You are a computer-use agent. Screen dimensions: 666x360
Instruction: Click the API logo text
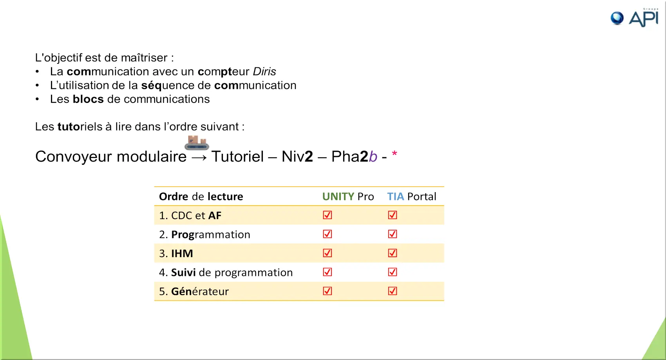(644, 19)
